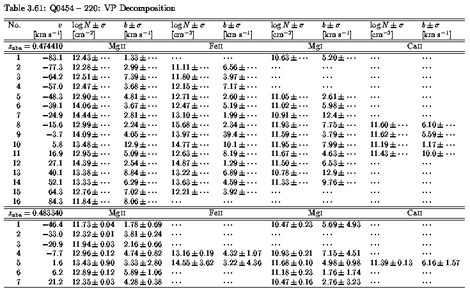Select the cell "13.16±0.19"
This screenshot has width=470, height=294.
192,254
